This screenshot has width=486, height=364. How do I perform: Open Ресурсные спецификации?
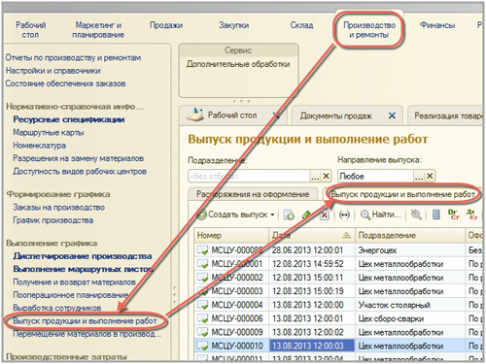(x=69, y=119)
